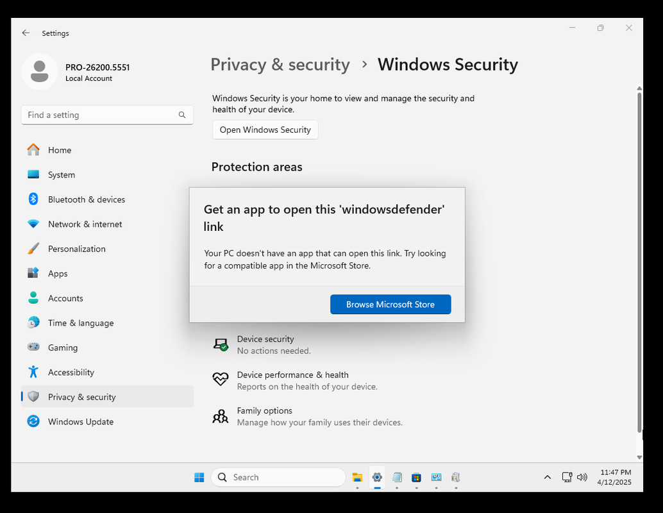The image size is (663, 513).
Task: Click the Bluetooth & devices sidebar icon
Action: point(33,199)
